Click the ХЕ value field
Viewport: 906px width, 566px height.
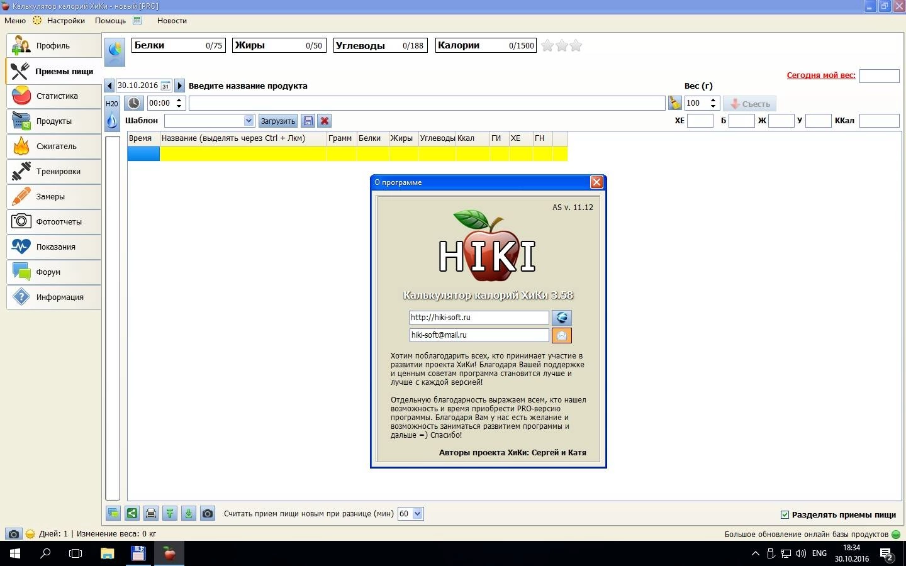[700, 121]
